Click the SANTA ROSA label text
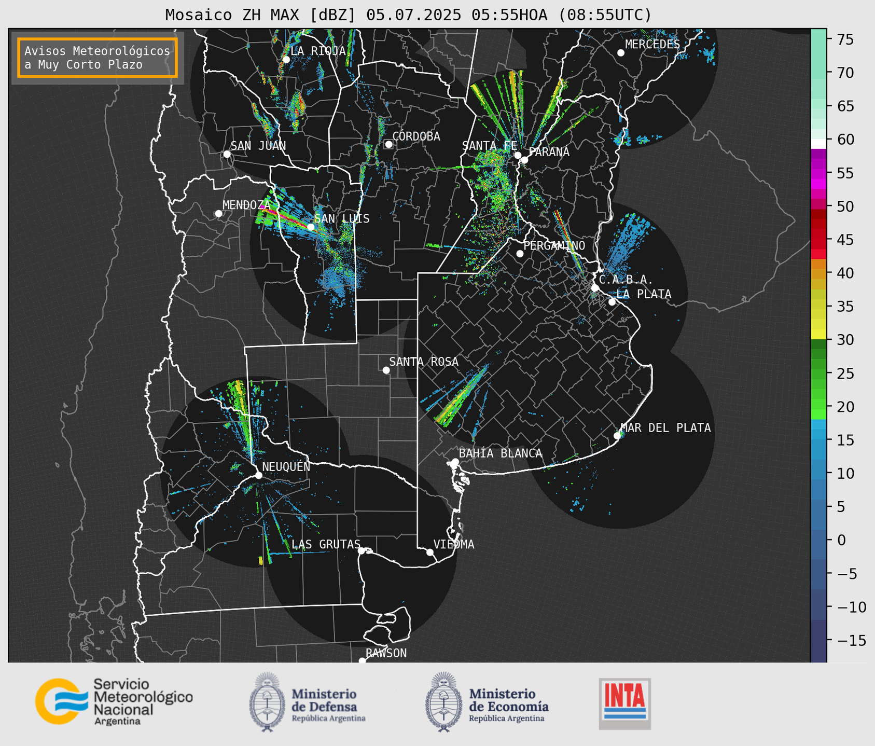The width and height of the screenshot is (875, 746). click(424, 362)
